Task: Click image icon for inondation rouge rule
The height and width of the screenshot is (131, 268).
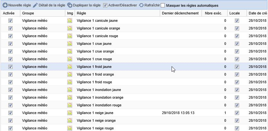Action: coord(69,105)
